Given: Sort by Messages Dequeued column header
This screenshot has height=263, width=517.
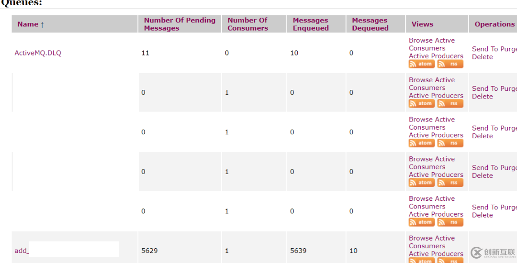Looking at the screenshot, I should 370,24.
